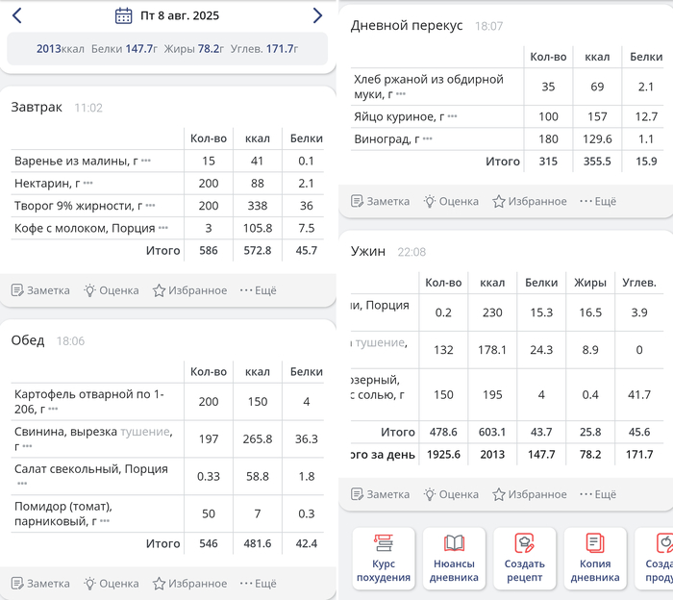The height and width of the screenshot is (600, 673).
Task: Click Создать рецепт tile
Action: [524, 558]
